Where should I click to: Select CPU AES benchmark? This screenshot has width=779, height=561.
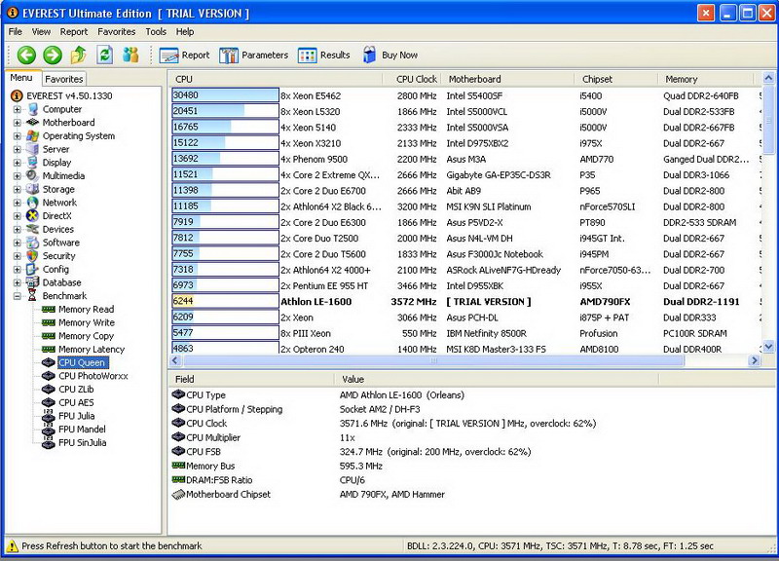point(76,403)
